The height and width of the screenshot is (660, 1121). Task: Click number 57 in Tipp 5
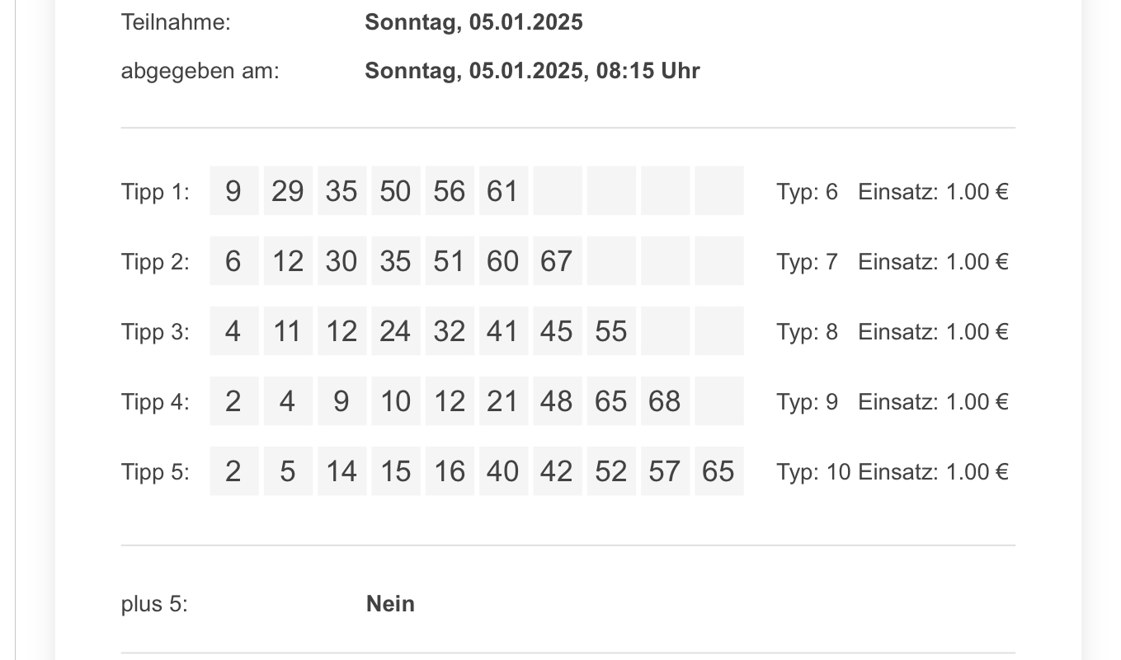click(666, 471)
